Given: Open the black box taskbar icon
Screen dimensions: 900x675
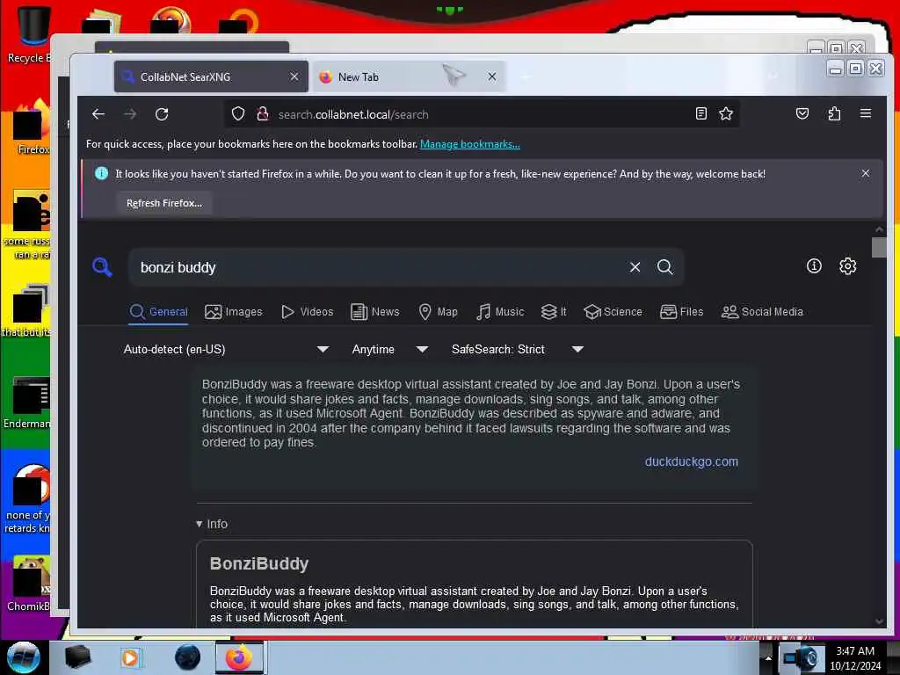Looking at the screenshot, I should 77,657.
